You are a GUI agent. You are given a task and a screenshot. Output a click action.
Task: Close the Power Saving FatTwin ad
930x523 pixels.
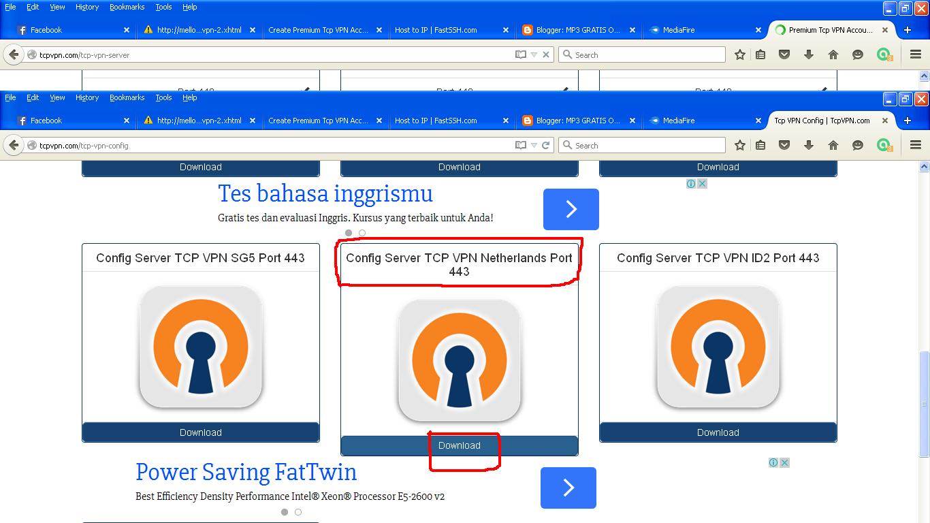784,462
